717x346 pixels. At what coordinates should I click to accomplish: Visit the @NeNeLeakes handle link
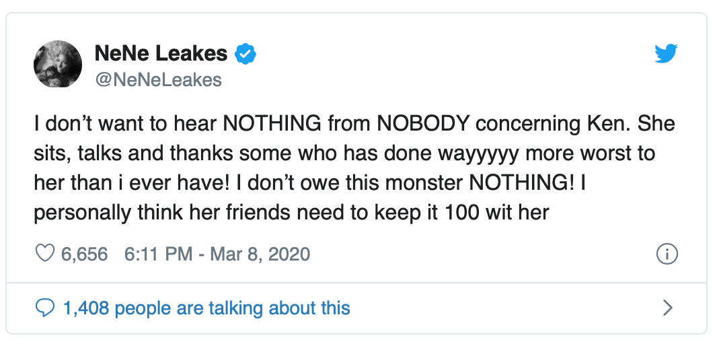[158, 80]
